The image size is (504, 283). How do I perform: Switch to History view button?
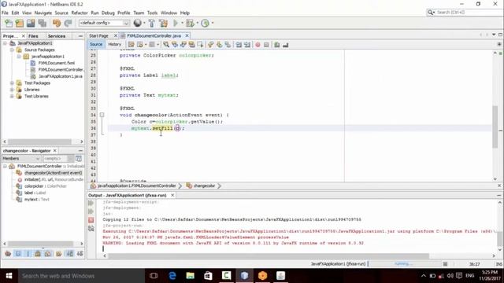114,44
